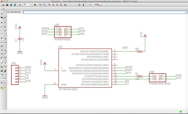Print the schematic
The width and height of the screenshot is (188, 114).
click(x=11, y=5)
